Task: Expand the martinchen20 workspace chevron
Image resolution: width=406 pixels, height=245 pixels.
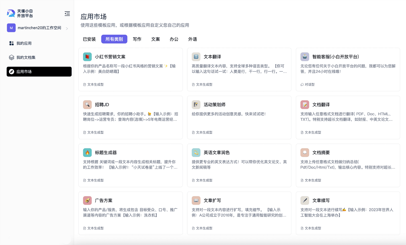Action: coord(67,28)
